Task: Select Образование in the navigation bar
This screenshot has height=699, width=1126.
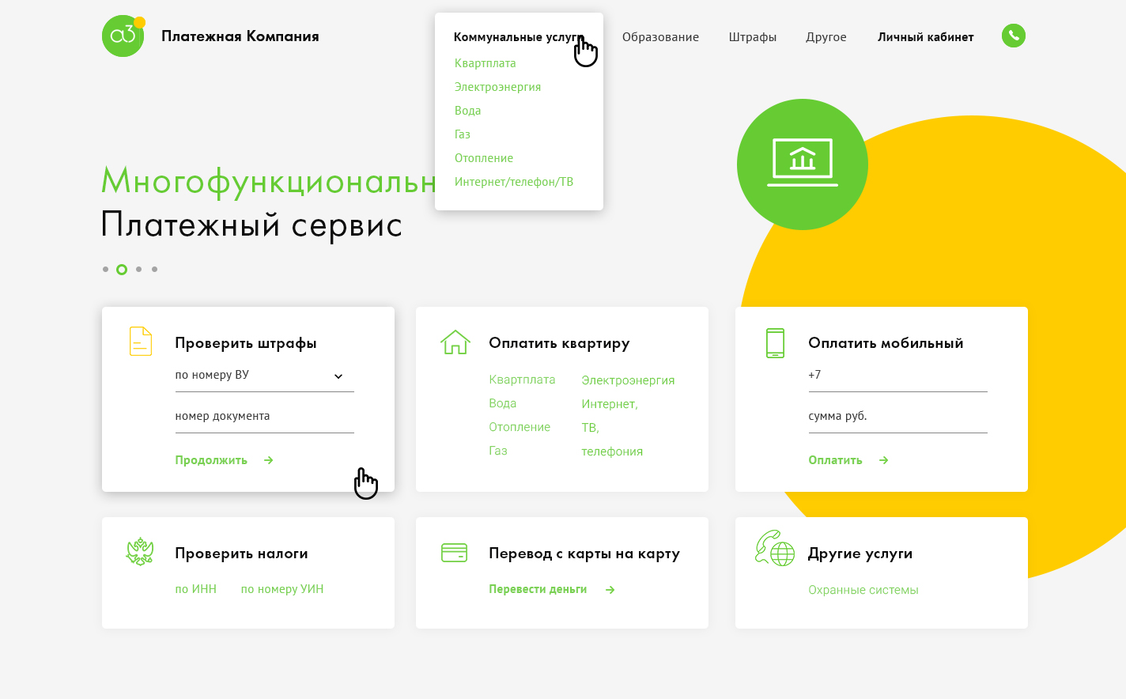Action: click(661, 36)
